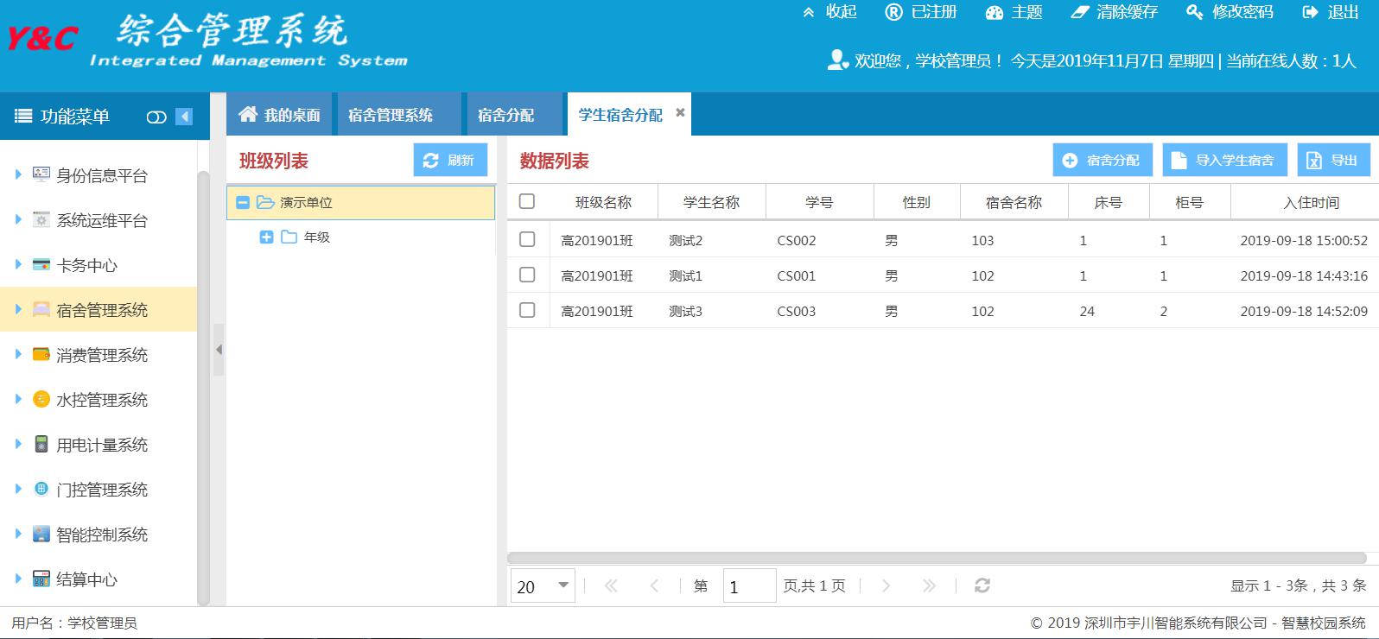This screenshot has height=639, width=1379.
Task: Click the sidebar vertical scrollbar
Action: tap(204, 389)
